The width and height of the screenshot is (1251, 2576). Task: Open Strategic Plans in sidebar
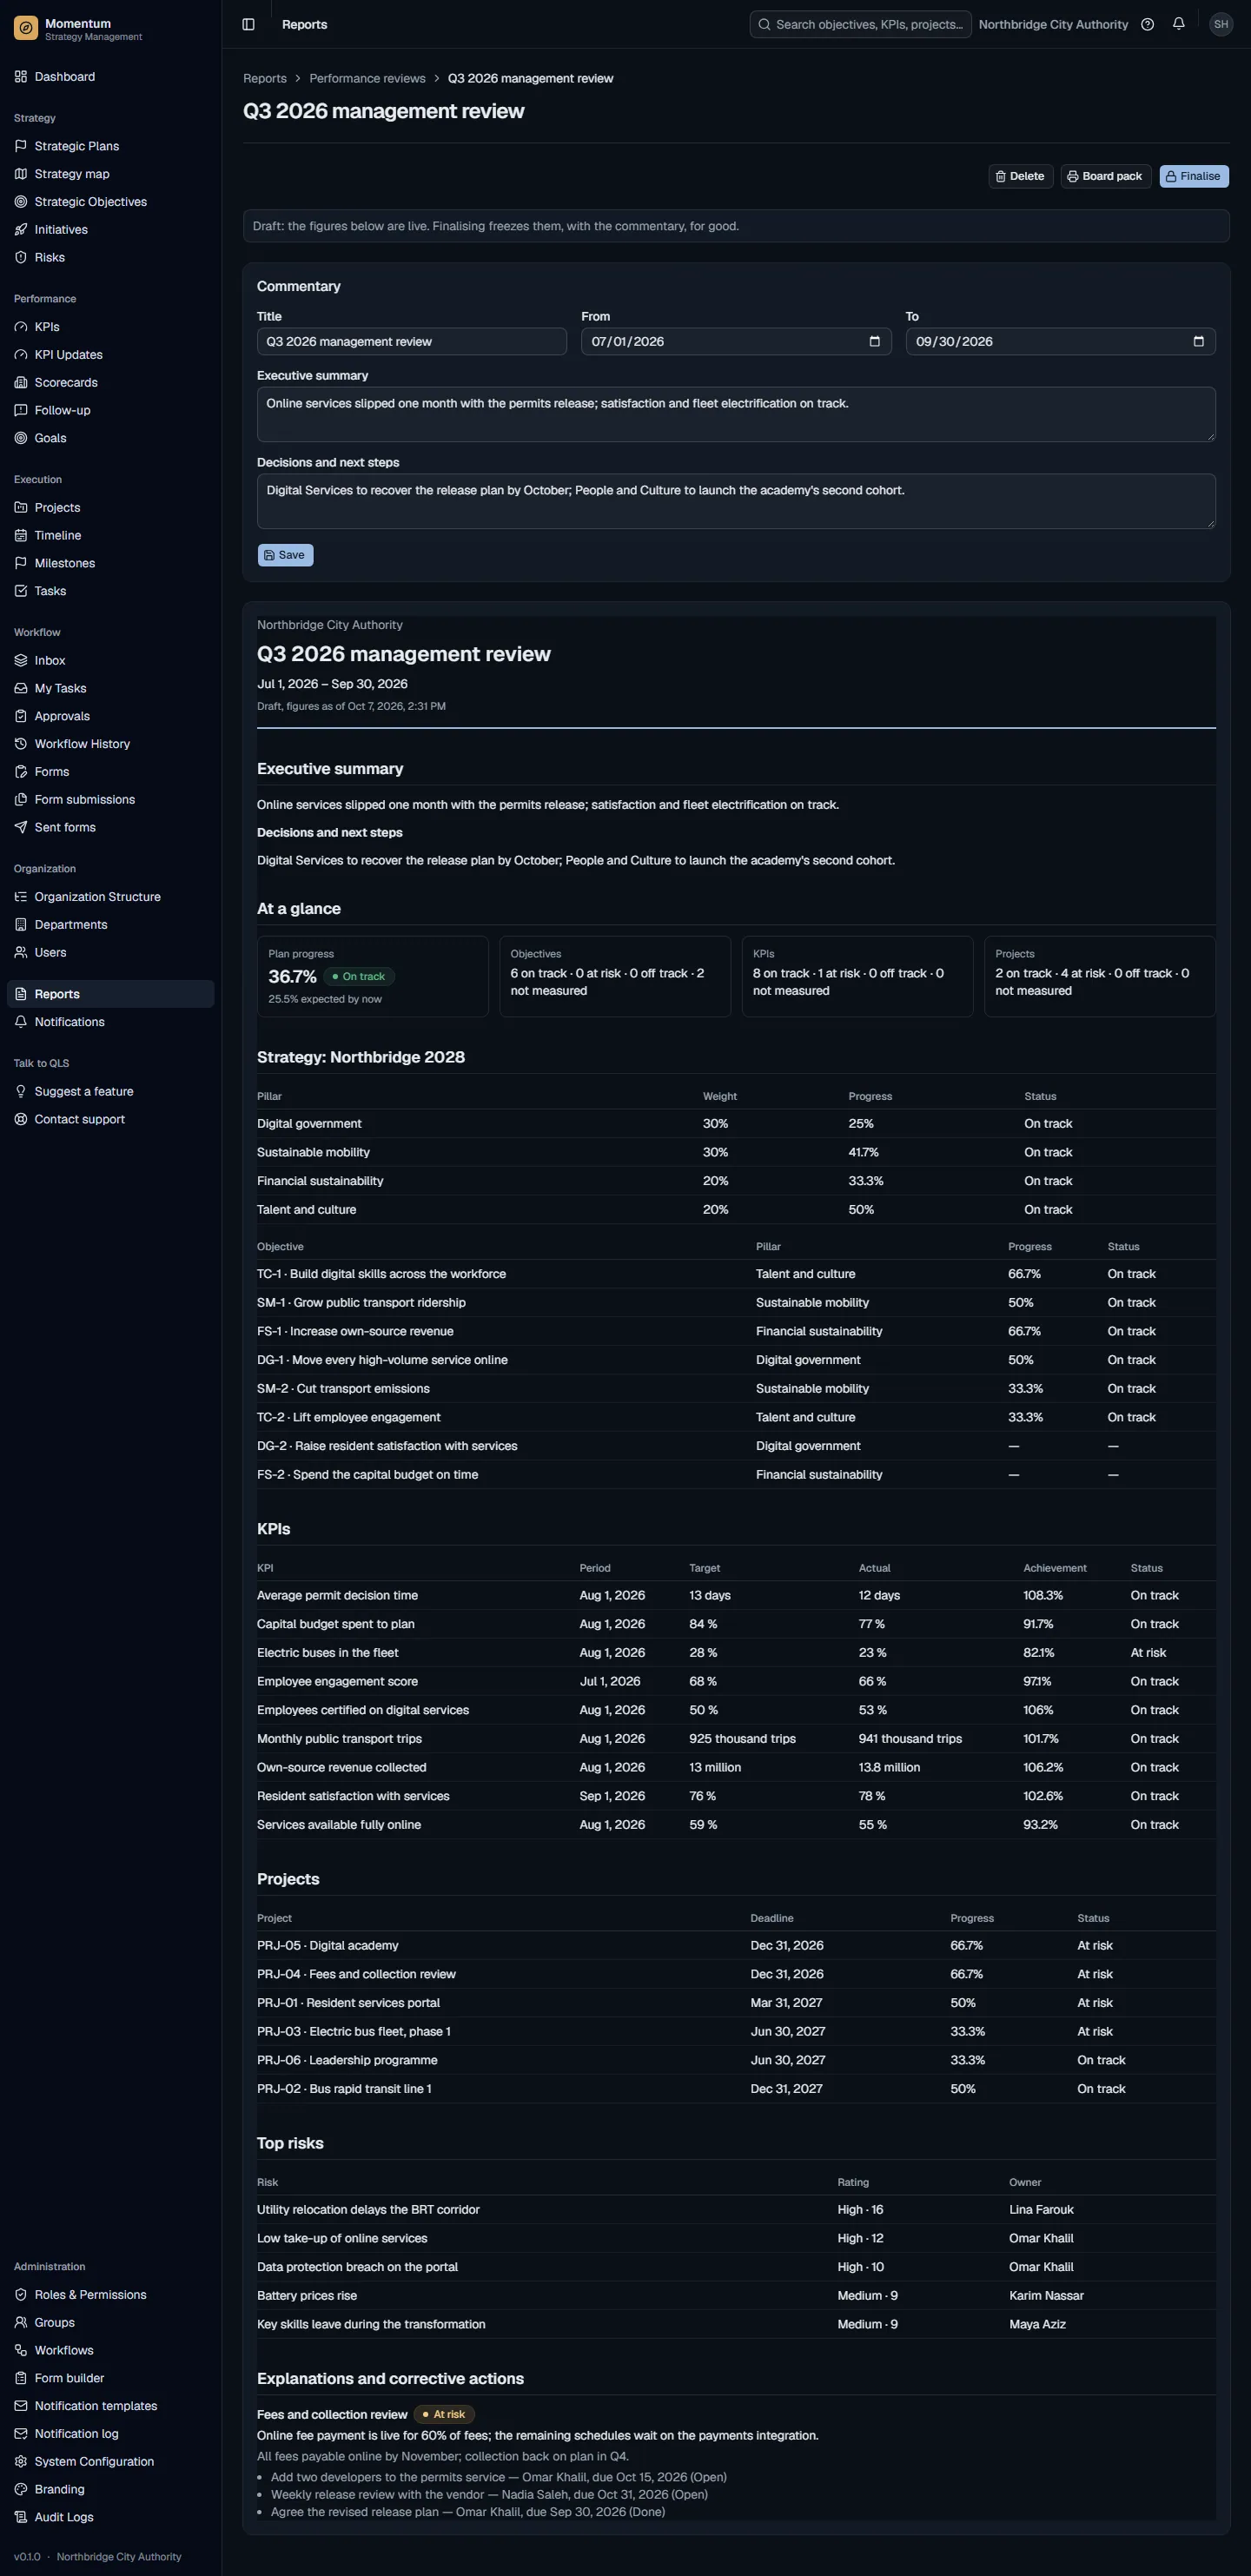click(x=110, y=146)
